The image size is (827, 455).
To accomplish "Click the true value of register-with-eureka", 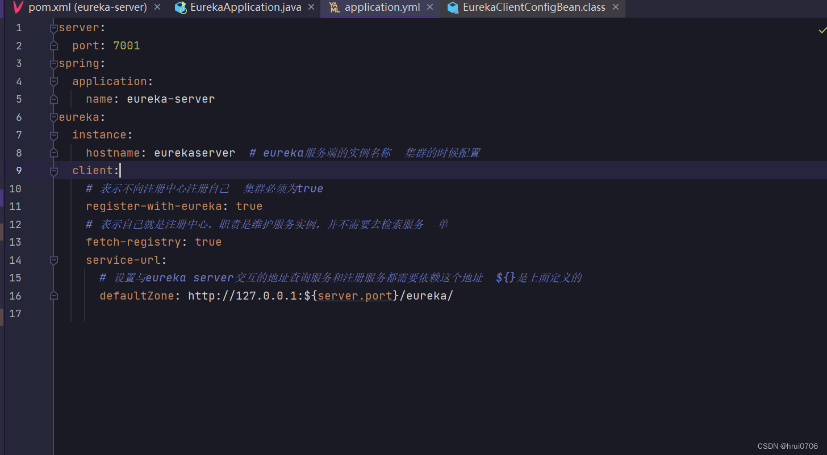I will tap(249, 206).
